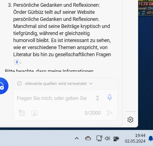Click the network tray icon
Screen dimensions: 153x146
click(99, 138)
